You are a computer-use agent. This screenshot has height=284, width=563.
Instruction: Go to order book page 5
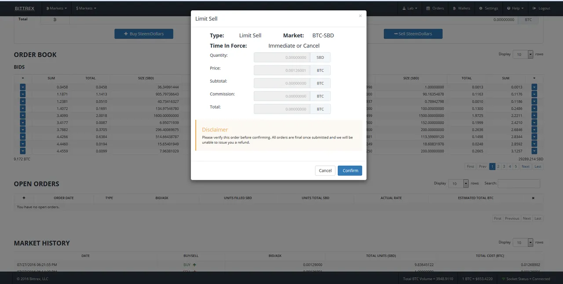click(516, 167)
